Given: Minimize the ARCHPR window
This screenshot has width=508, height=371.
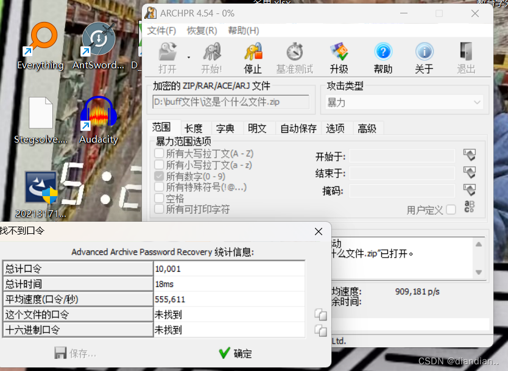Looking at the screenshot, I should pyautogui.click(x=404, y=13).
